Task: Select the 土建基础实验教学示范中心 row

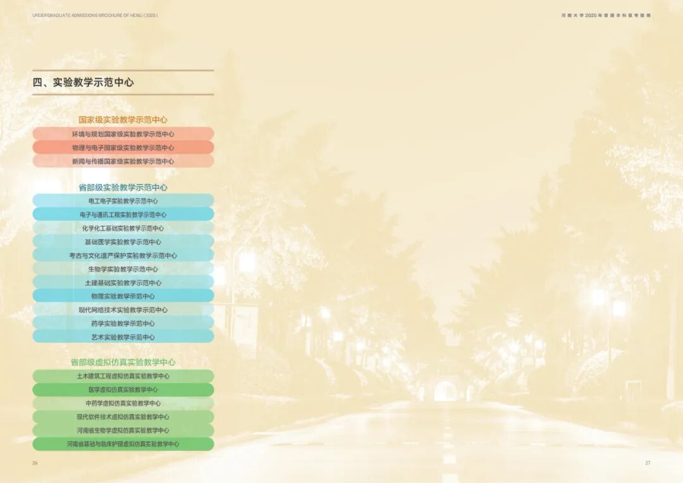Action: point(123,282)
